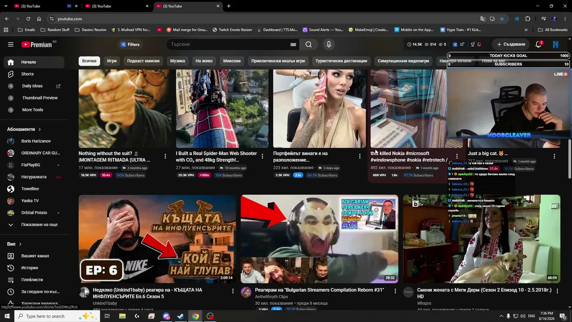
Task: Open Daily Ideas in the sidebar
Action: (34, 86)
